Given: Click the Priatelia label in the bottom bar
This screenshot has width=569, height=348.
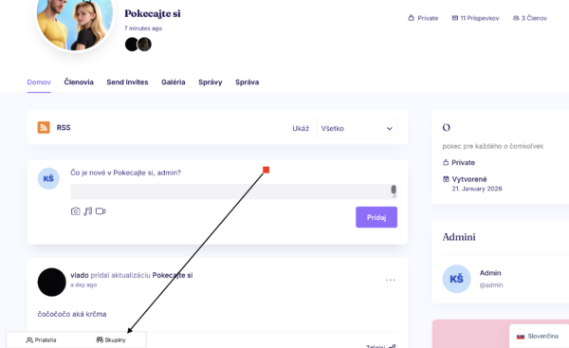Looking at the screenshot, I should 46,340.
